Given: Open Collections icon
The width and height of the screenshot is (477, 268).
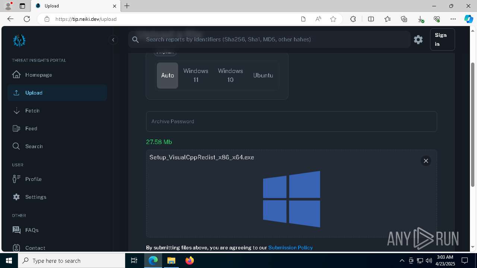Looking at the screenshot, I should [404, 19].
